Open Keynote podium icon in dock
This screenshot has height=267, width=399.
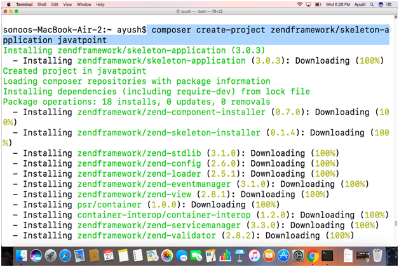(240, 256)
